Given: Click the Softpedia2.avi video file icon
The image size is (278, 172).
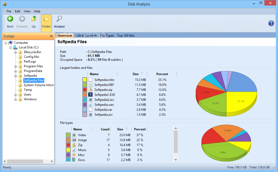Looking at the screenshot, I should point(90,99).
